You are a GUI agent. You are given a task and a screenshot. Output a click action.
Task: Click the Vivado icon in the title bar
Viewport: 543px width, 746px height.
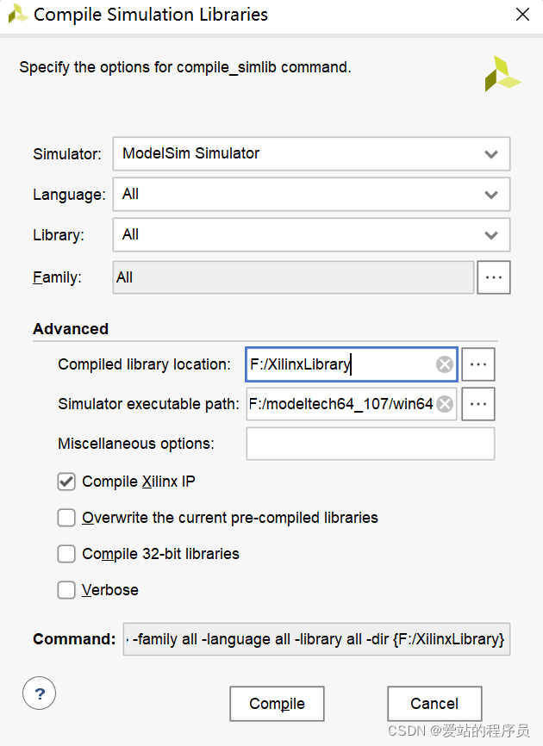click(17, 14)
